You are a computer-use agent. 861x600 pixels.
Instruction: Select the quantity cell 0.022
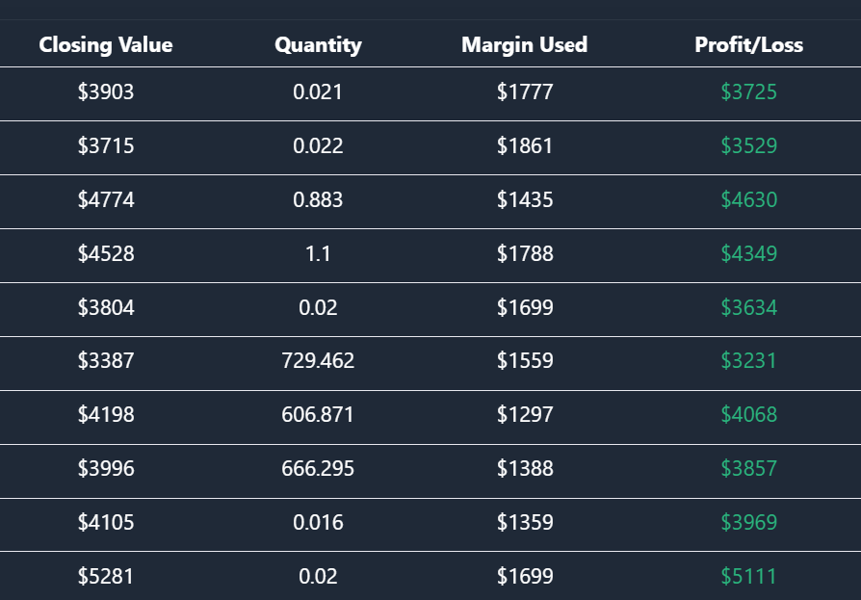coord(318,146)
